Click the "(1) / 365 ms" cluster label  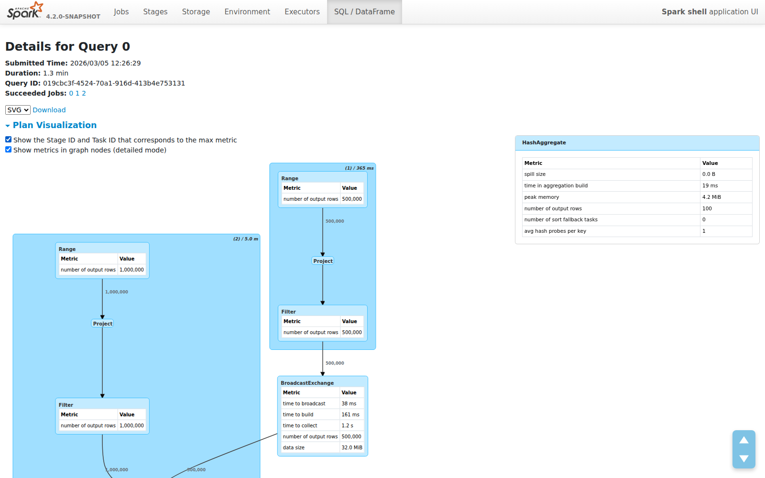[360, 168]
